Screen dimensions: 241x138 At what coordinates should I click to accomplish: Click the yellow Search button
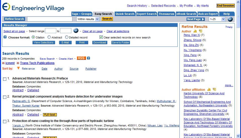(107, 19)
